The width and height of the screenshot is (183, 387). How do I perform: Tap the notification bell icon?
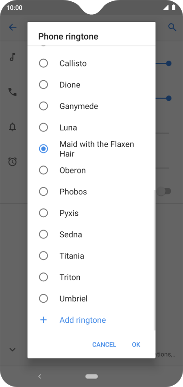pos(12,127)
